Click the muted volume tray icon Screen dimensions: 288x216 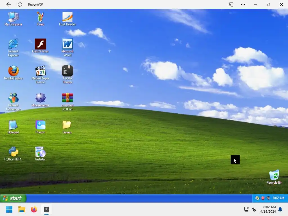tap(254, 209)
